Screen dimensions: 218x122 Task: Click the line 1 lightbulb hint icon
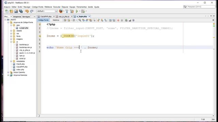click(40, 24)
